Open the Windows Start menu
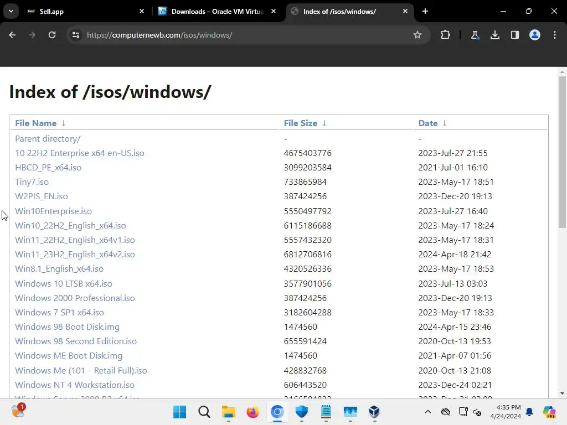The image size is (567, 425). click(180, 412)
